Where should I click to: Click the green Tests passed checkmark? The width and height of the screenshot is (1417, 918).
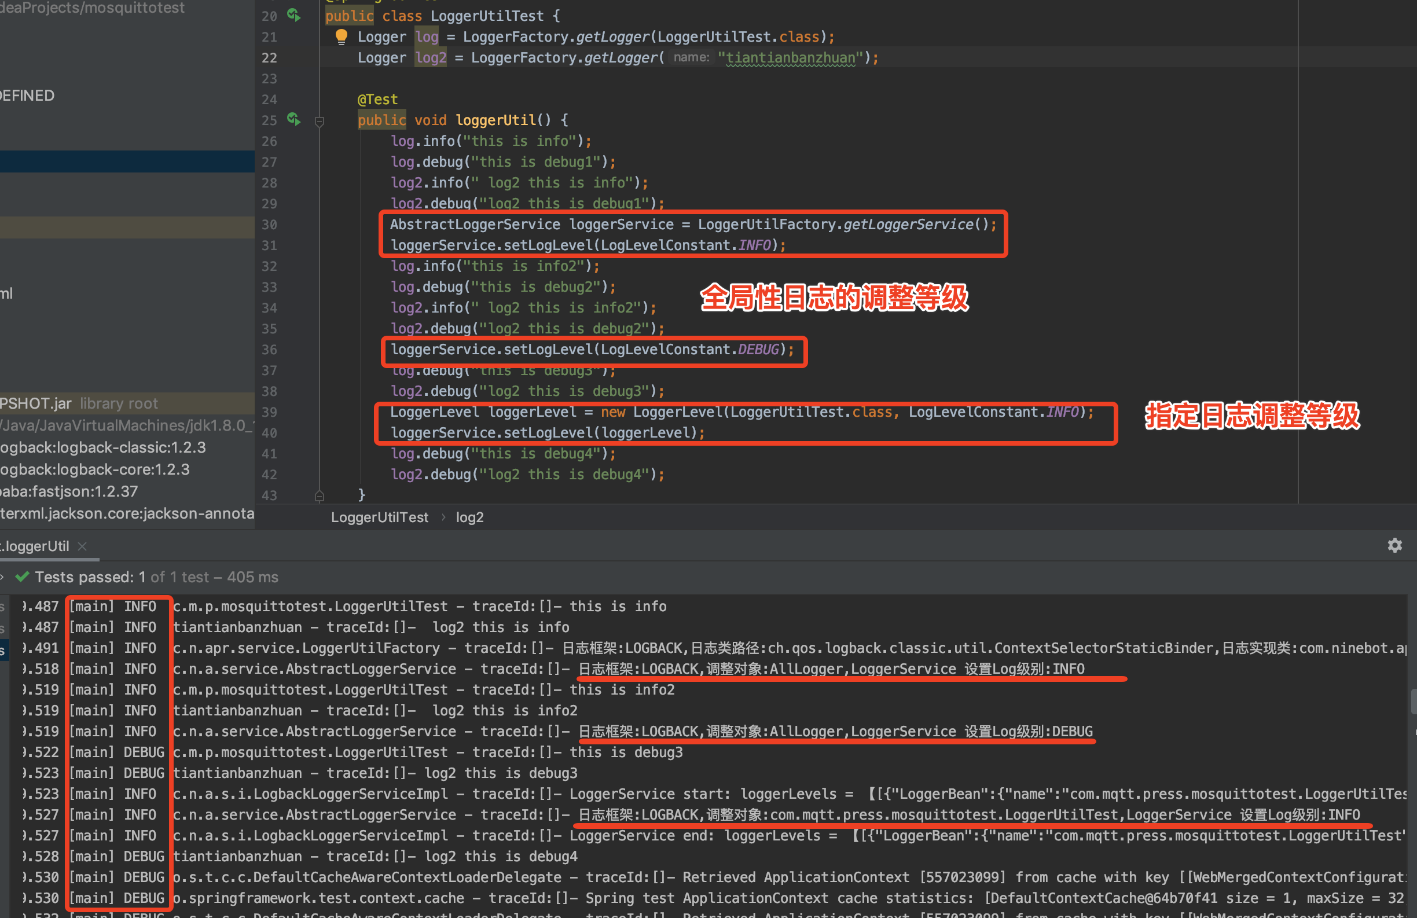tap(22, 577)
